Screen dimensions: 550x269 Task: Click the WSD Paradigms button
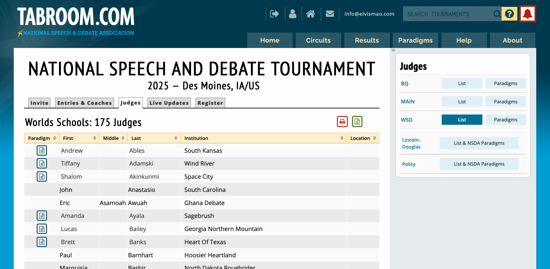506,120
